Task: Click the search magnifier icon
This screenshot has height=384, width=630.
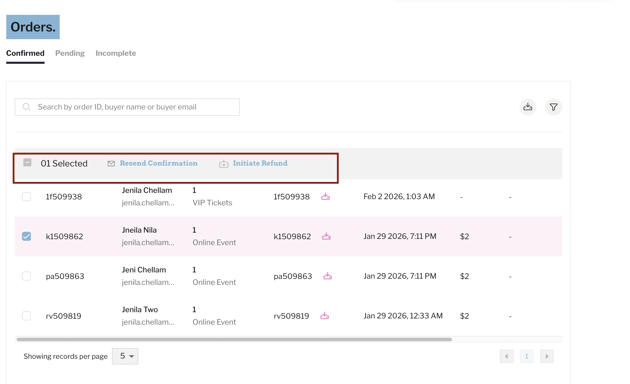Action: point(26,107)
